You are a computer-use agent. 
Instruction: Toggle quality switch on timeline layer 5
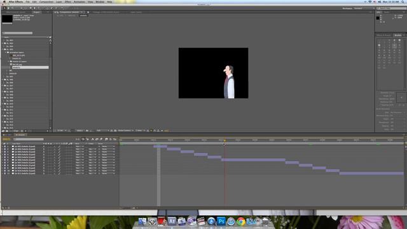(x=59, y=157)
